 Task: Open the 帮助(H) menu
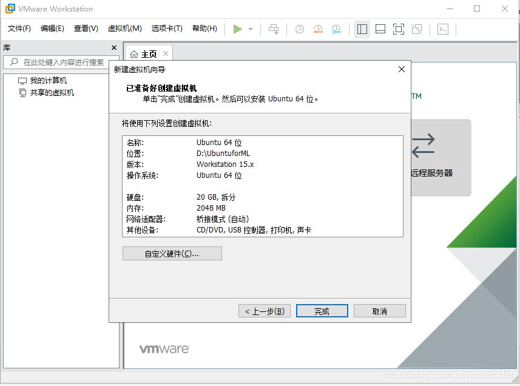point(204,29)
